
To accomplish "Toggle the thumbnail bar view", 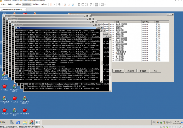I will [x=83, y=4].
